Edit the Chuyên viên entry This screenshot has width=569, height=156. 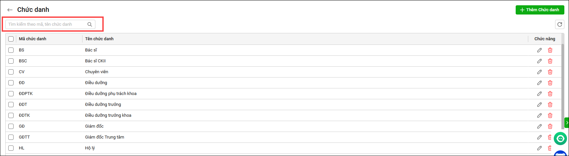(540, 72)
